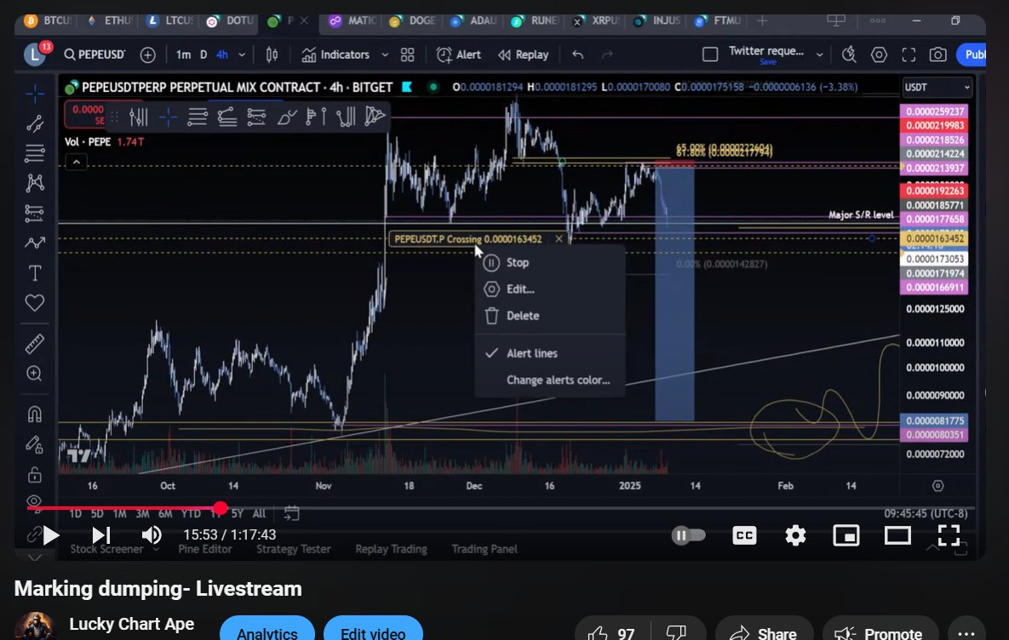The width and height of the screenshot is (1009, 640).
Task: Select the zoom in magnifier tool
Action: [35, 374]
